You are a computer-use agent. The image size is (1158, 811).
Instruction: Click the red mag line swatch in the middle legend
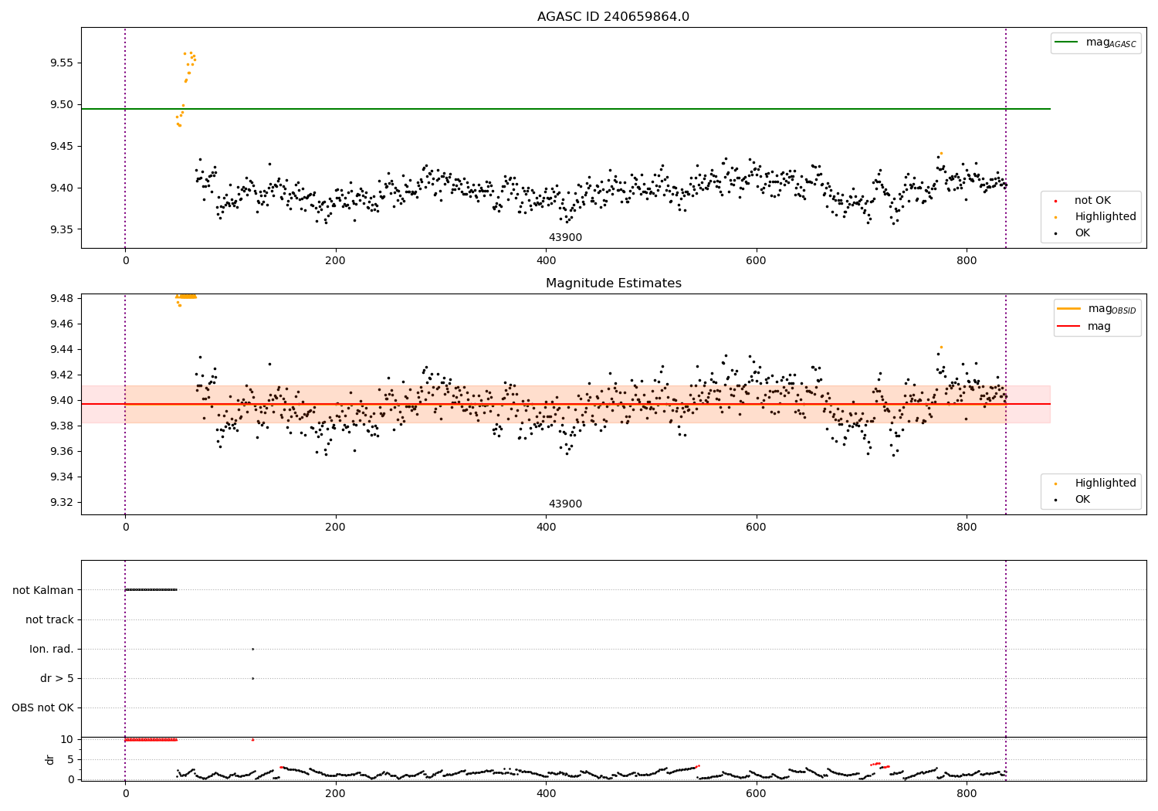(1069, 327)
